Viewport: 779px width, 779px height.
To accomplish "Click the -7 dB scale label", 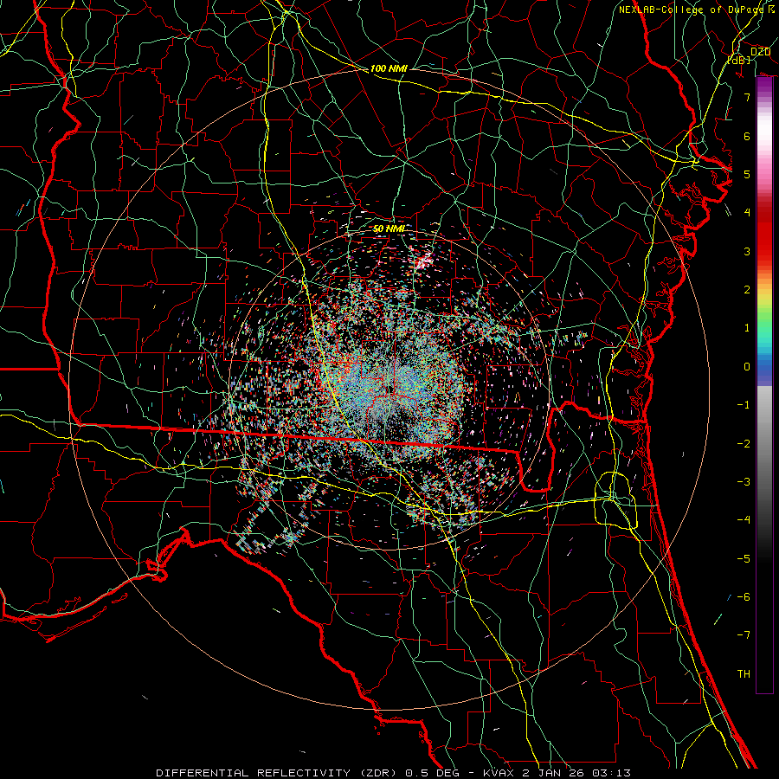I will pos(744,635).
